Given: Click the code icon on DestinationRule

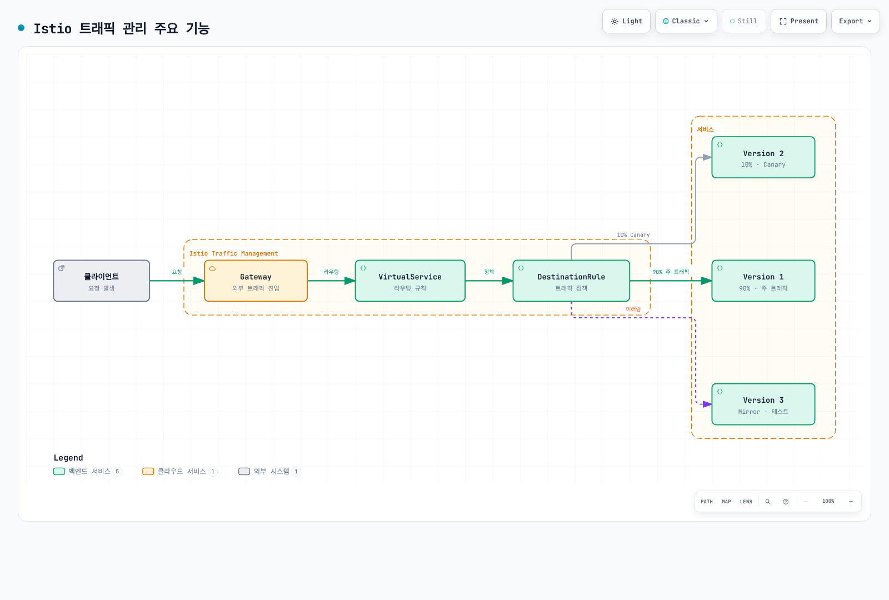Looking at the screenshot, I should click(x=521, y=268).
